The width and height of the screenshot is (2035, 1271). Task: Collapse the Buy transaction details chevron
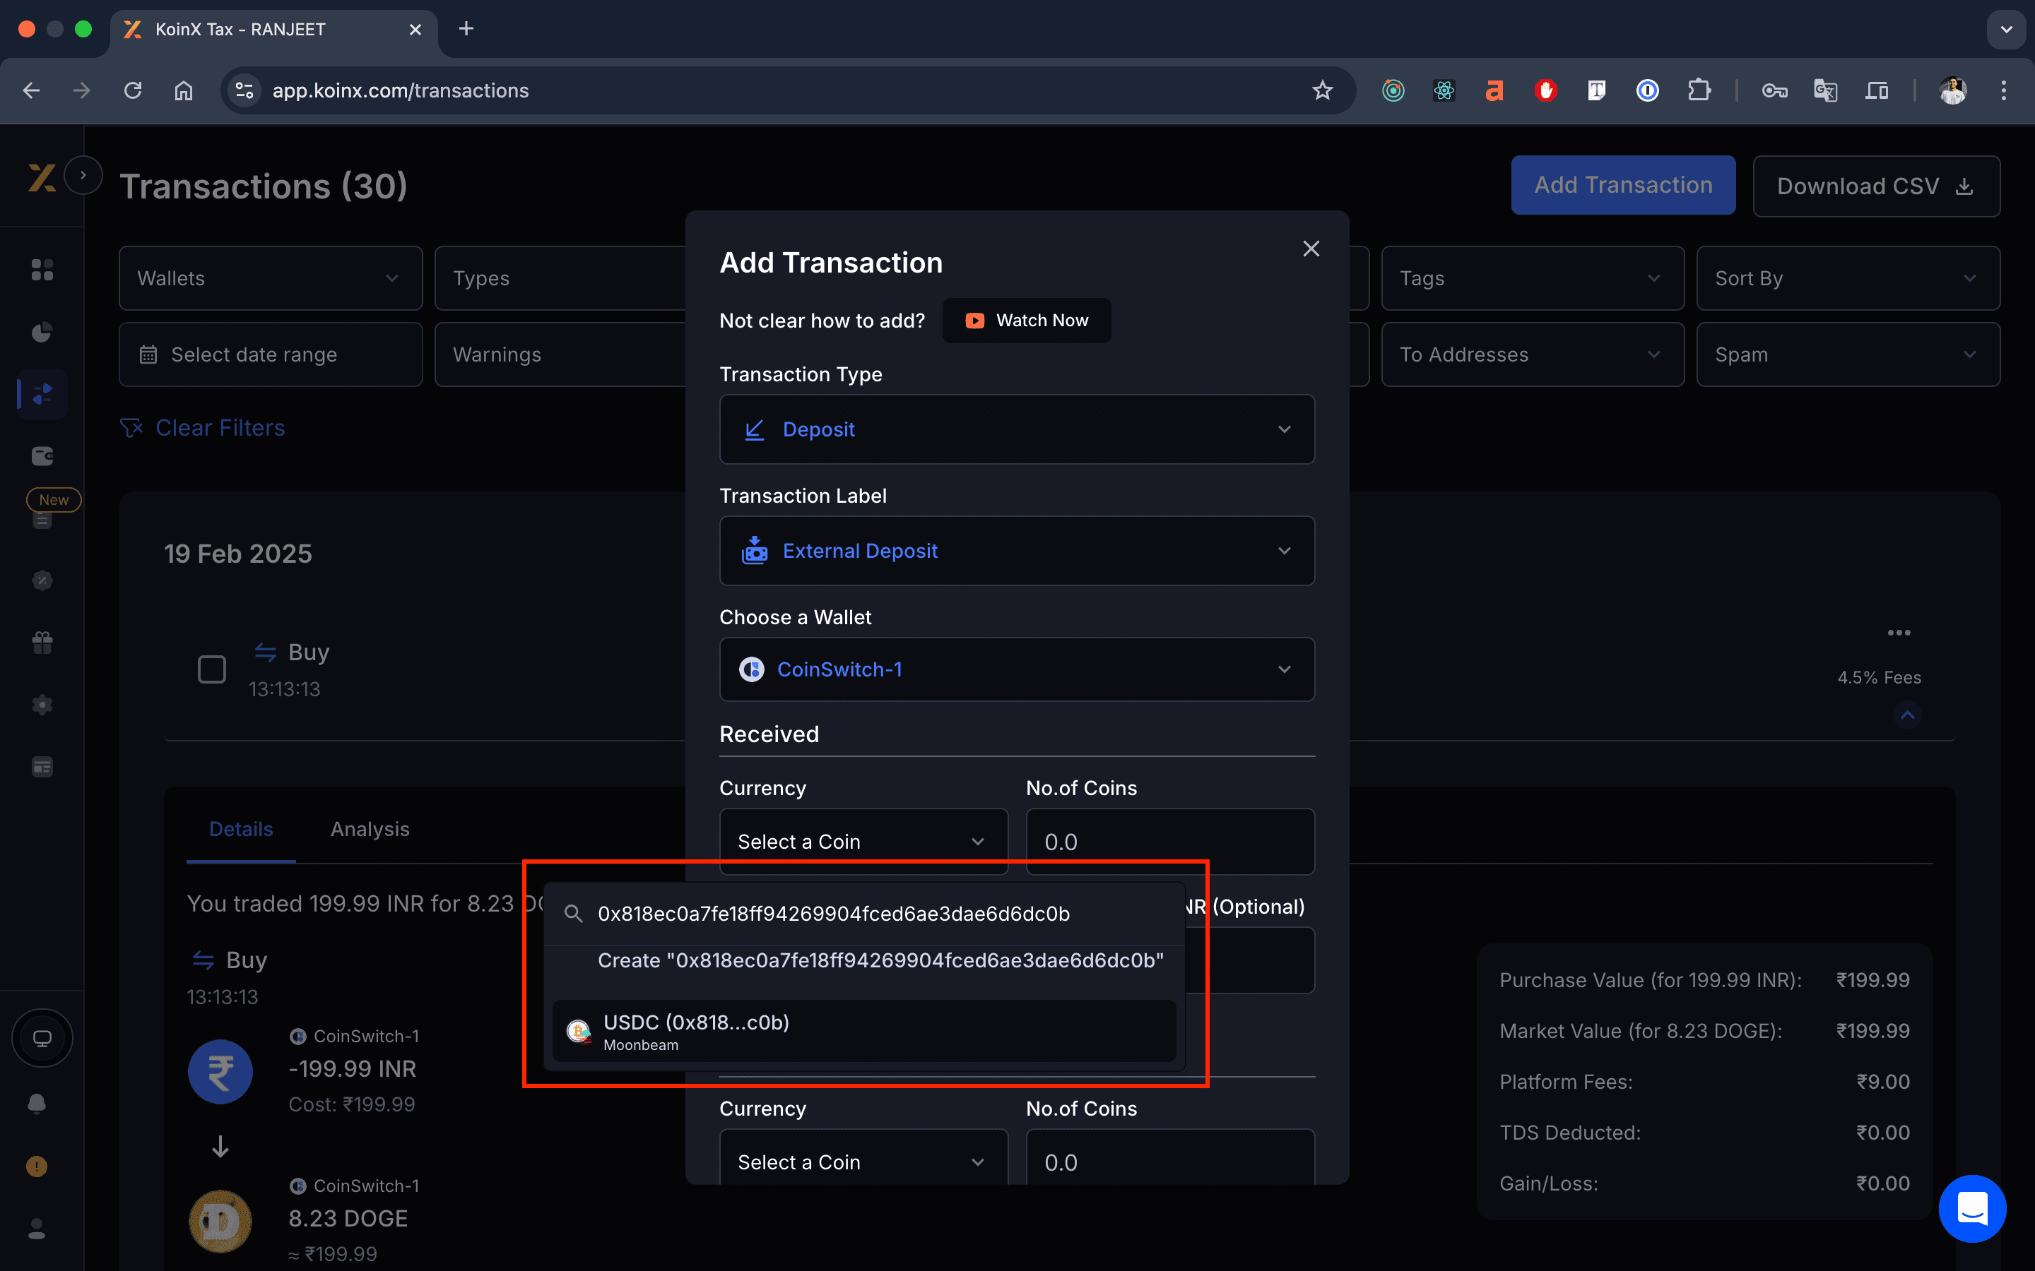point(1907,715)
